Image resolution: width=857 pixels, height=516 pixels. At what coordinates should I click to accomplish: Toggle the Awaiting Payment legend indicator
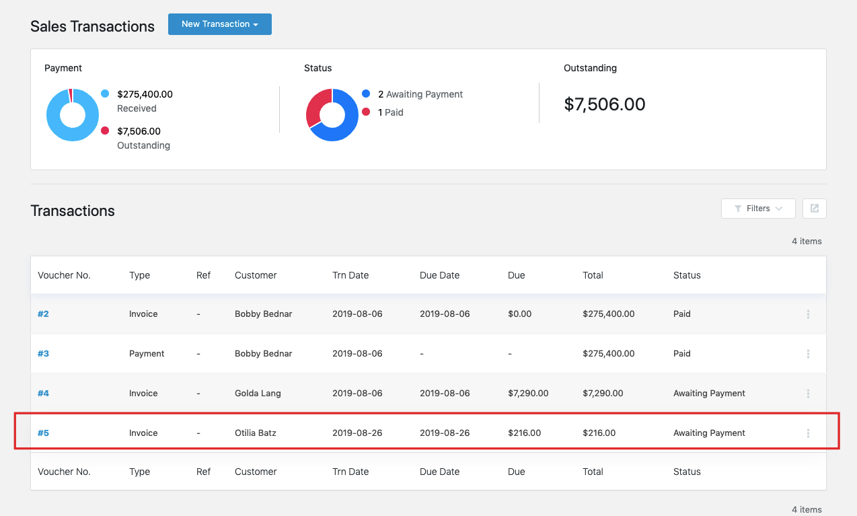point(366,94)
